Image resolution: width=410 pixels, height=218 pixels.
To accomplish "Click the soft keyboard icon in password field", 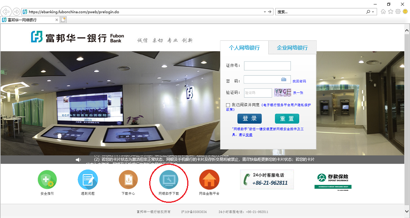I will pyautogui.click(x=284, y=80).
